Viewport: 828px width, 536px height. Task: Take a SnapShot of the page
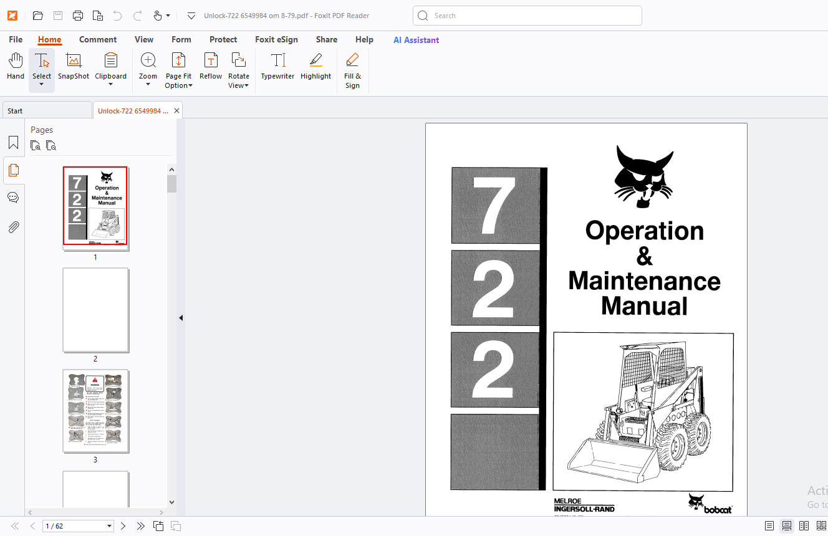[74, 66]
